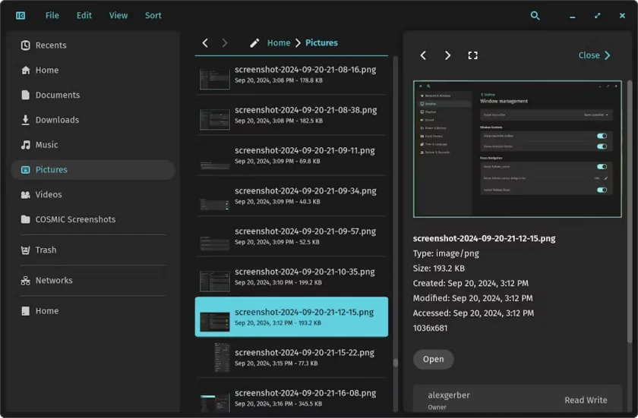Screen dimensions: 638x418
Task: Open the Sort menu
Action: click(153, 15)
